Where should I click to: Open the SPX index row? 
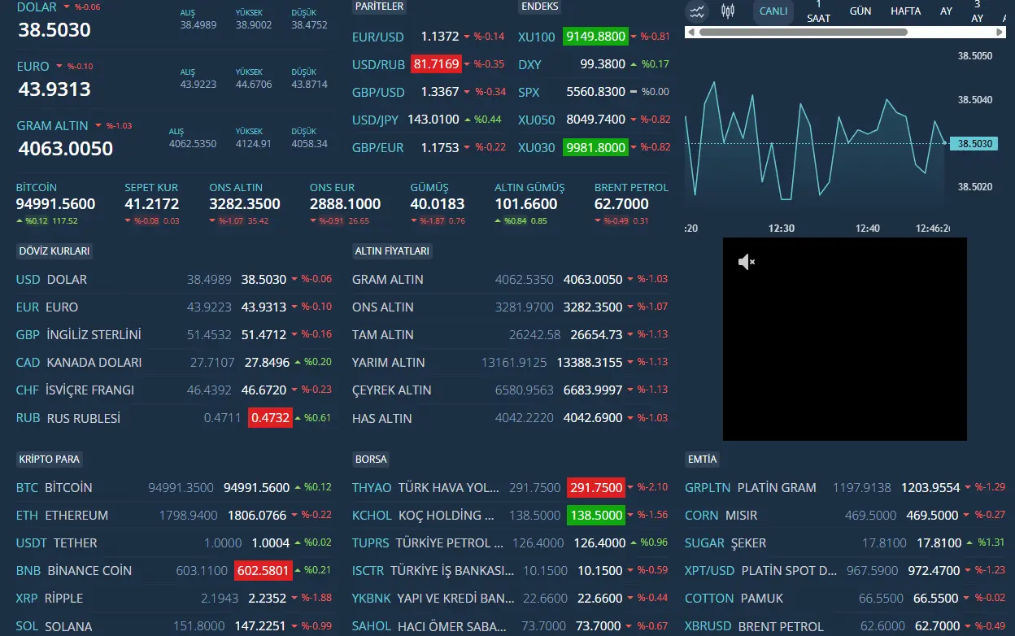coord(595,92)
